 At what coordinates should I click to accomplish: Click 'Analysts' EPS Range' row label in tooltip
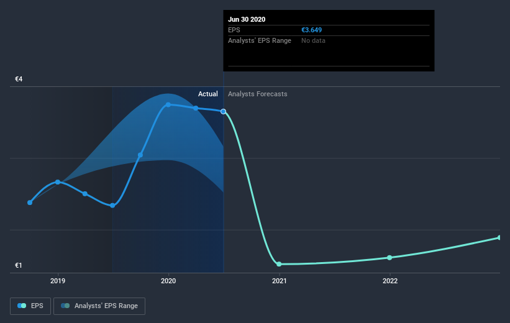[x=259, y=40]
